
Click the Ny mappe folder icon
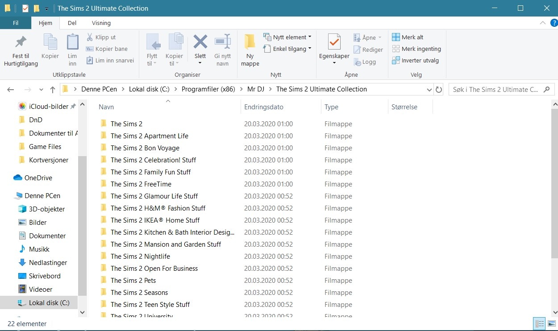coord(250,43)
